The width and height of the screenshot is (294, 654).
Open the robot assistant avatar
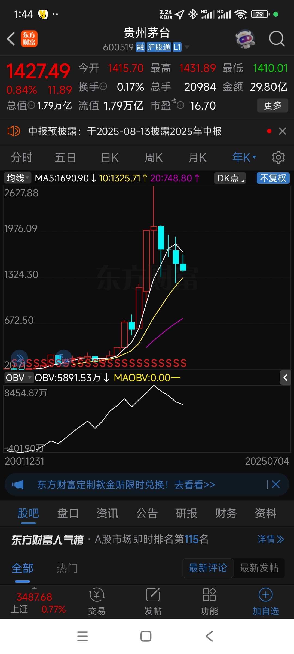(x=246, y=39)
